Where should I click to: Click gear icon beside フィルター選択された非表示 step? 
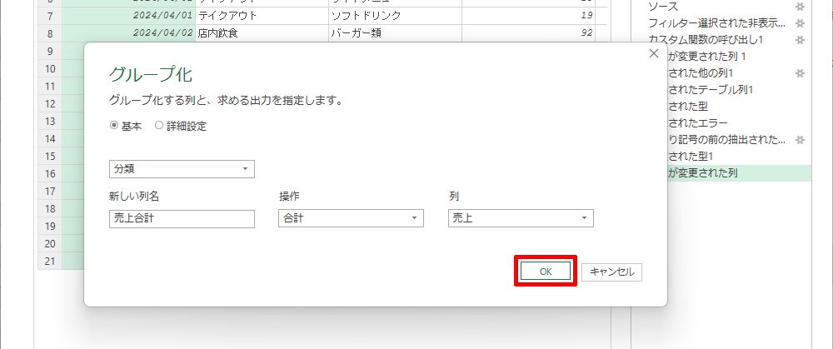[x=800, y=23]
